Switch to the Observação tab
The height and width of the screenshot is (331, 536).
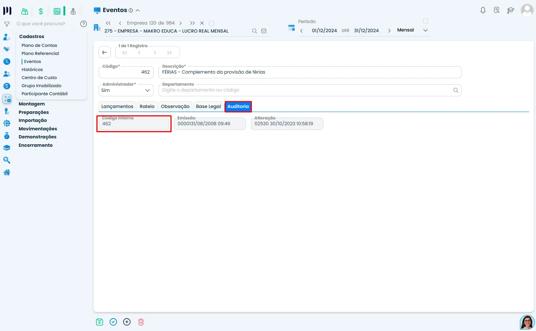(x=175, y=107)
